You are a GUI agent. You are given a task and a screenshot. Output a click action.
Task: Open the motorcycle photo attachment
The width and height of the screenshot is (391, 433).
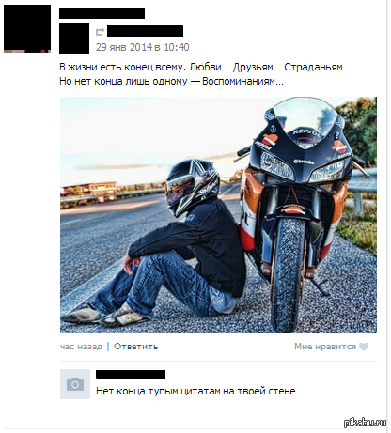tap(218, 215)
